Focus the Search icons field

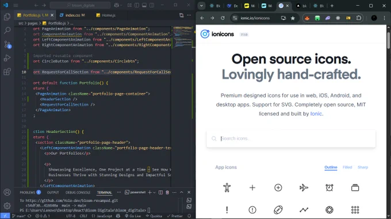(291, 139)
